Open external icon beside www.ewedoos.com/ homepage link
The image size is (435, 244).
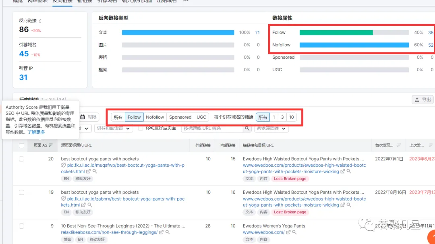coord(288,232)
